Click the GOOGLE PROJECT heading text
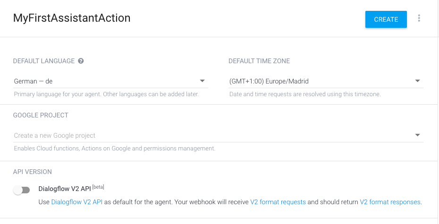The height and width of the screenshot is (224, 439). pyautogui.click(x=41, y=115)
